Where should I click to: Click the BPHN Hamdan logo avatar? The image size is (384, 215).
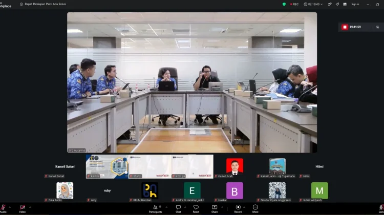150,190
